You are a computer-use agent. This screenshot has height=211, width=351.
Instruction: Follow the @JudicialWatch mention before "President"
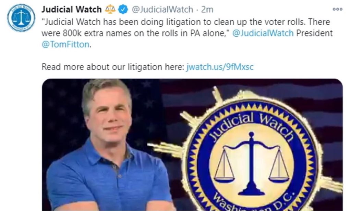tap(263, 33)
